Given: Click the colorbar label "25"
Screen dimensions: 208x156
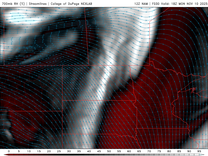Looking at the screenshot, I should [59, 151].
